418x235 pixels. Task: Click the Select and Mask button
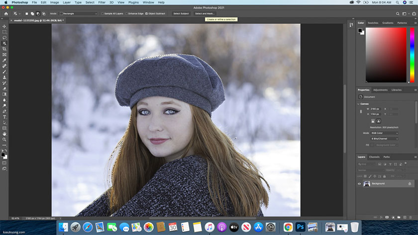205,13
